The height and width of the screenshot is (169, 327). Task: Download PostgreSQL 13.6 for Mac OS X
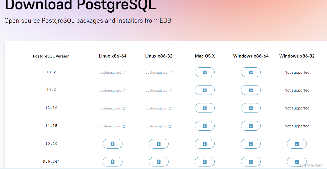pos(205,90)
